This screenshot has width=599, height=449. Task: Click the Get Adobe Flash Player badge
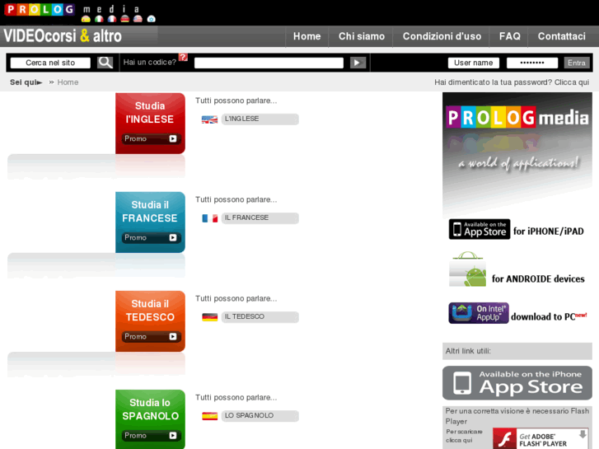(541, 438)
